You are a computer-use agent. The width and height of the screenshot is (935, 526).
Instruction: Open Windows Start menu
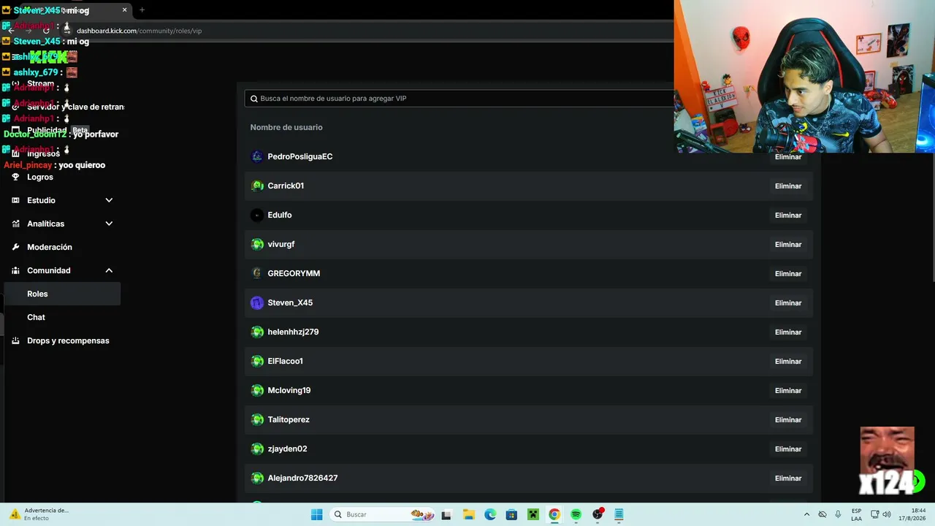point(316,514)
